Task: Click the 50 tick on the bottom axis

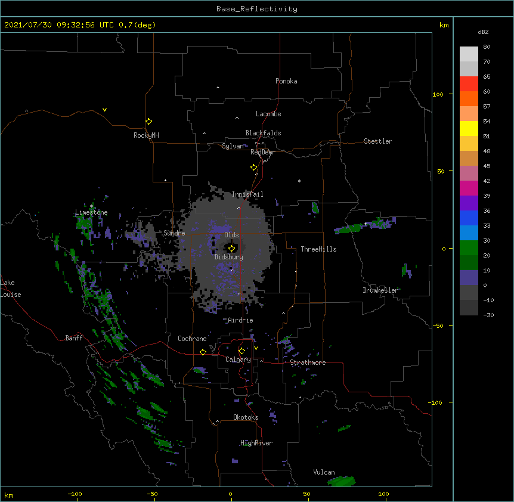Action: point(306,494)
